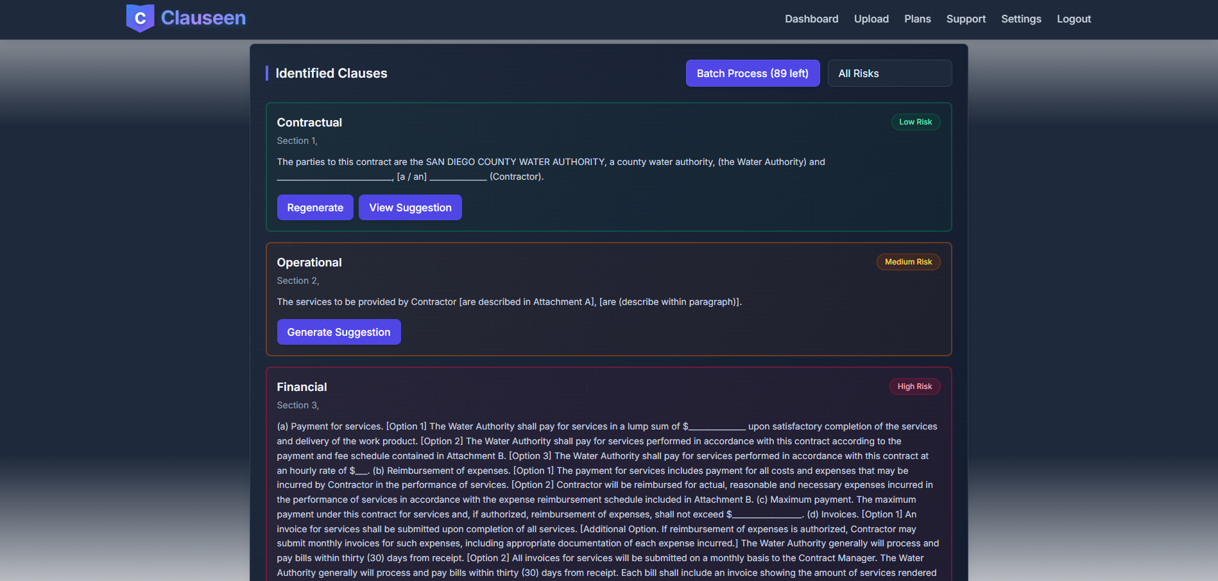Image resolution: width=1218 pixels, height=581 pixels.
Task: Open the All Risks filter dropdown
Action: coord(889,73)
